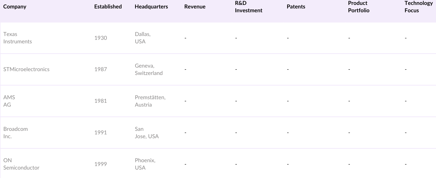The image size is (436, 178).
Task: Click the STMicroelectronics company name
Action: 26,69
